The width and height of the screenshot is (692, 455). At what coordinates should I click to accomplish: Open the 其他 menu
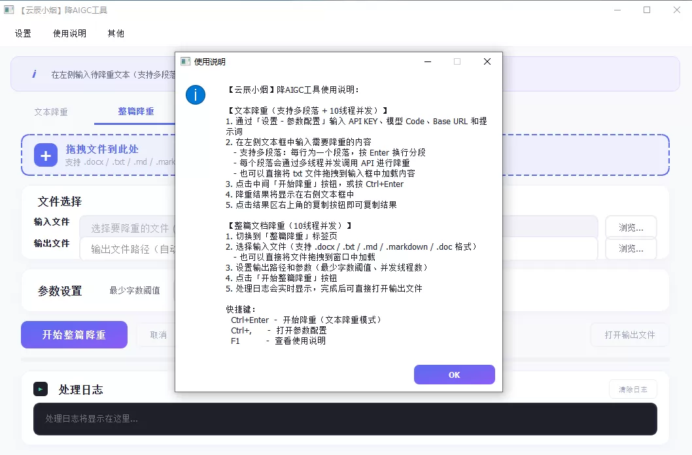[x=116, y=33]
